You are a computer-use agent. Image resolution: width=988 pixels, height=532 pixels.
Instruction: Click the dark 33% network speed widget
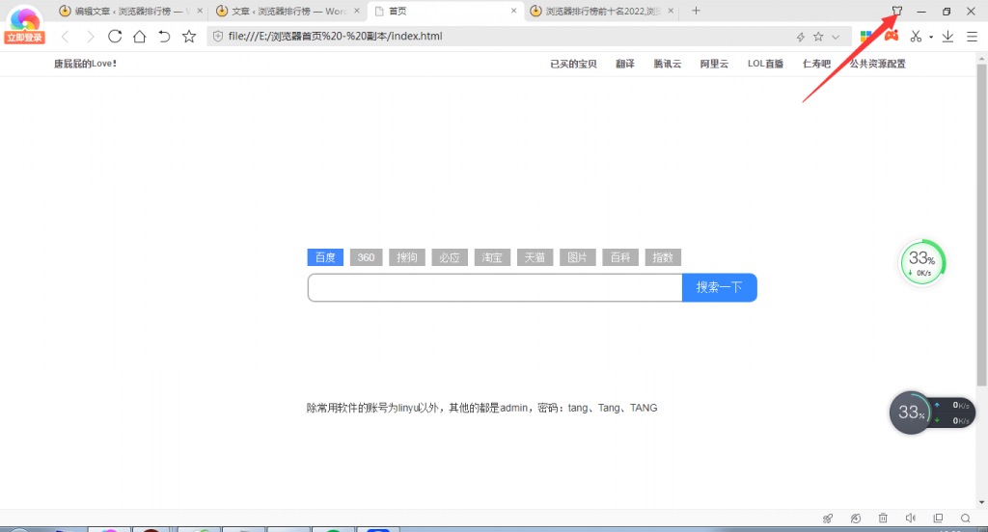click(x=933, y=413)
